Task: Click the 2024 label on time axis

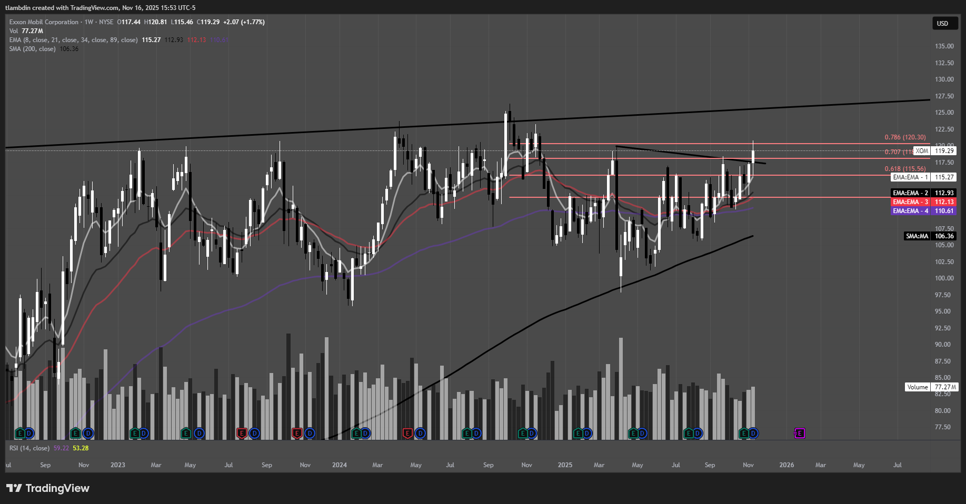Action: pyautogui.click(x=340, y=465)
